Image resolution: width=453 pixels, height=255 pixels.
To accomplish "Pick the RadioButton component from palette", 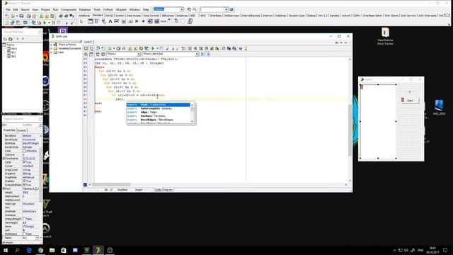I will [143, 21].
